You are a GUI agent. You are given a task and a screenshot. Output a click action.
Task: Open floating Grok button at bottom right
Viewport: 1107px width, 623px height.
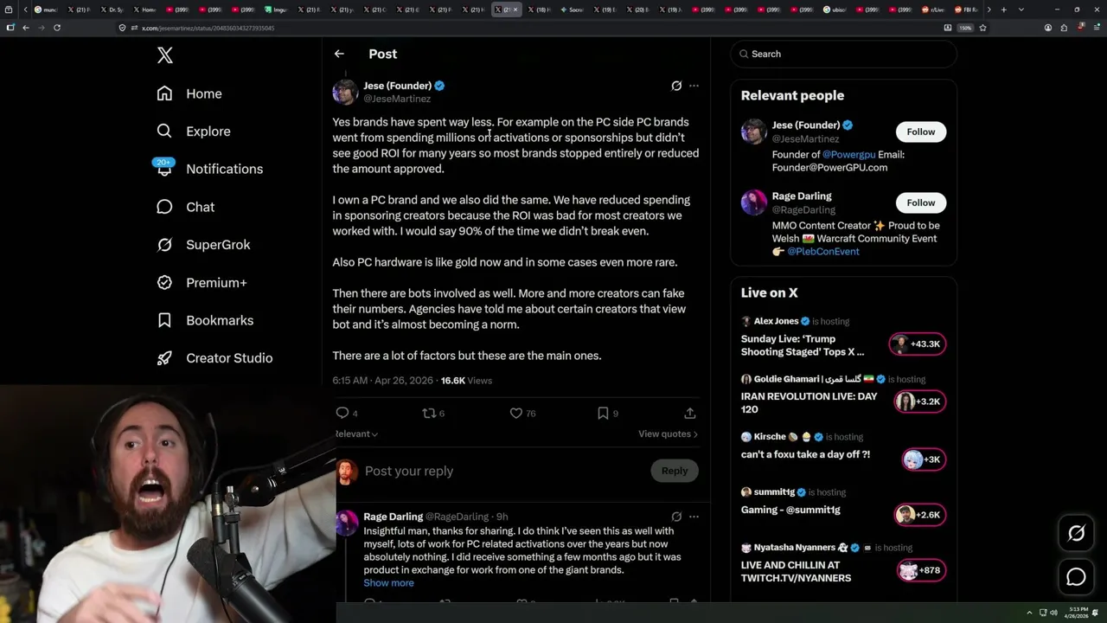click(1076, 534)
